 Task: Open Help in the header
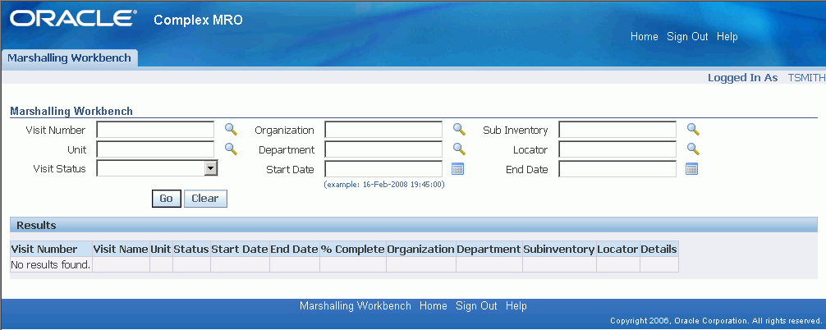(x=727, y=36)
